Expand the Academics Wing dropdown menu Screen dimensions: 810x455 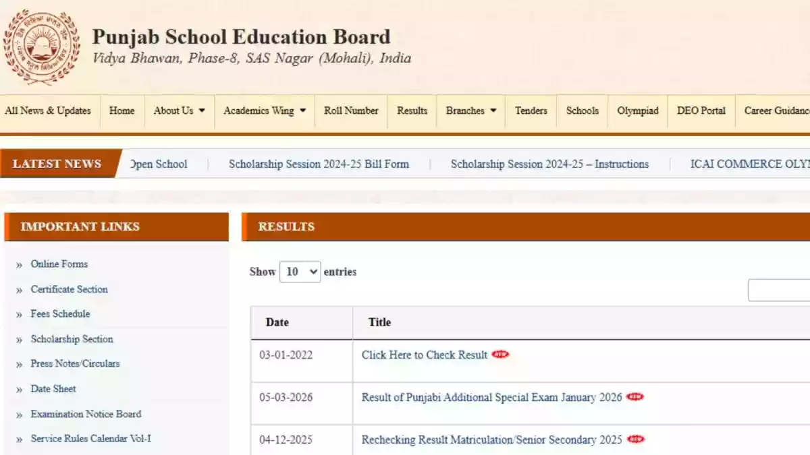[x=265, y=111]
